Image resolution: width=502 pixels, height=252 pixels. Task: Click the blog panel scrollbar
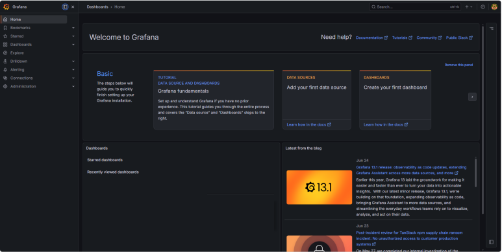475,172
